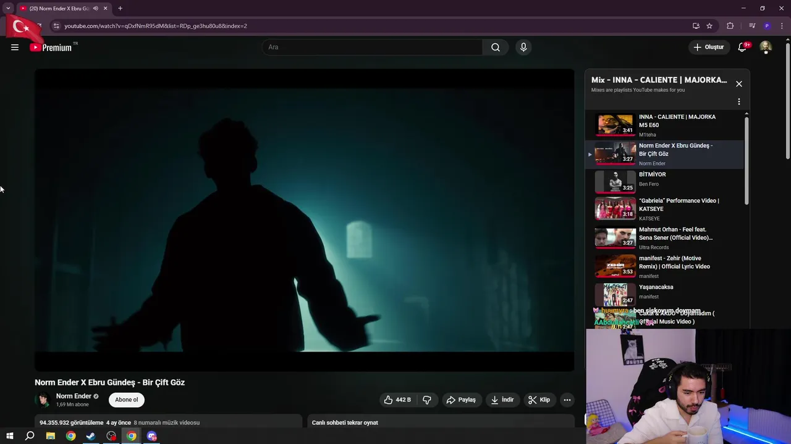Go to YouTube Premium home logo
This screenshot has width=791, height=444.
pos(51,47)
